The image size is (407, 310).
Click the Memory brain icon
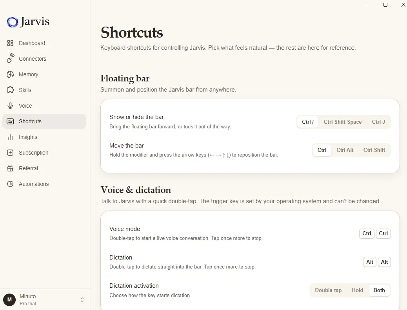point(10,74)
